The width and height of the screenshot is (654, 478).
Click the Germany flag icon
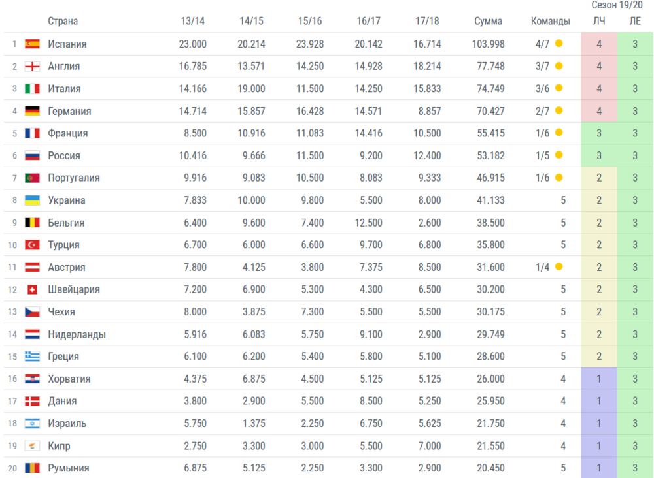click(x=32, y=111)
